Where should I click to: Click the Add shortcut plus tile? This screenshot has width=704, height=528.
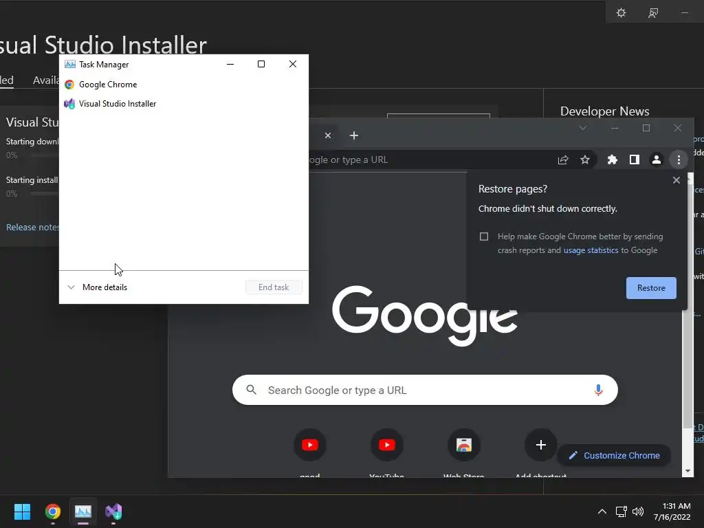click(540, 445)
